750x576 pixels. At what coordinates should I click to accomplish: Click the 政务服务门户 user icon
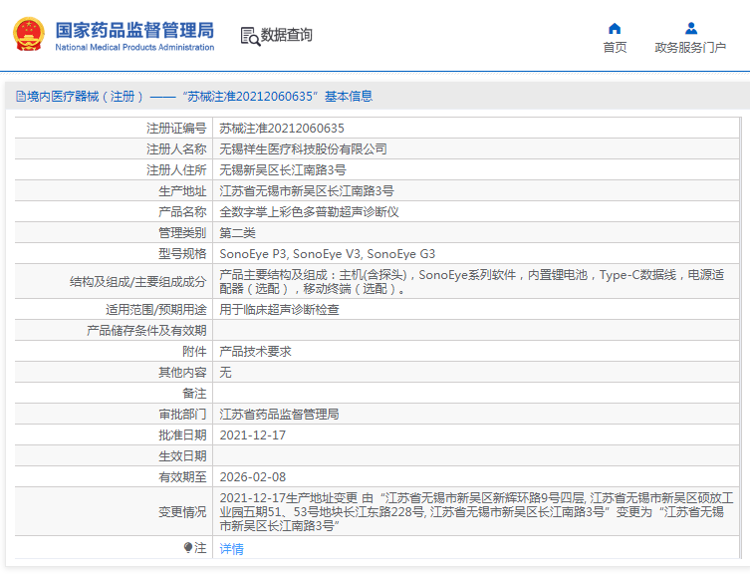pos(690,29)
